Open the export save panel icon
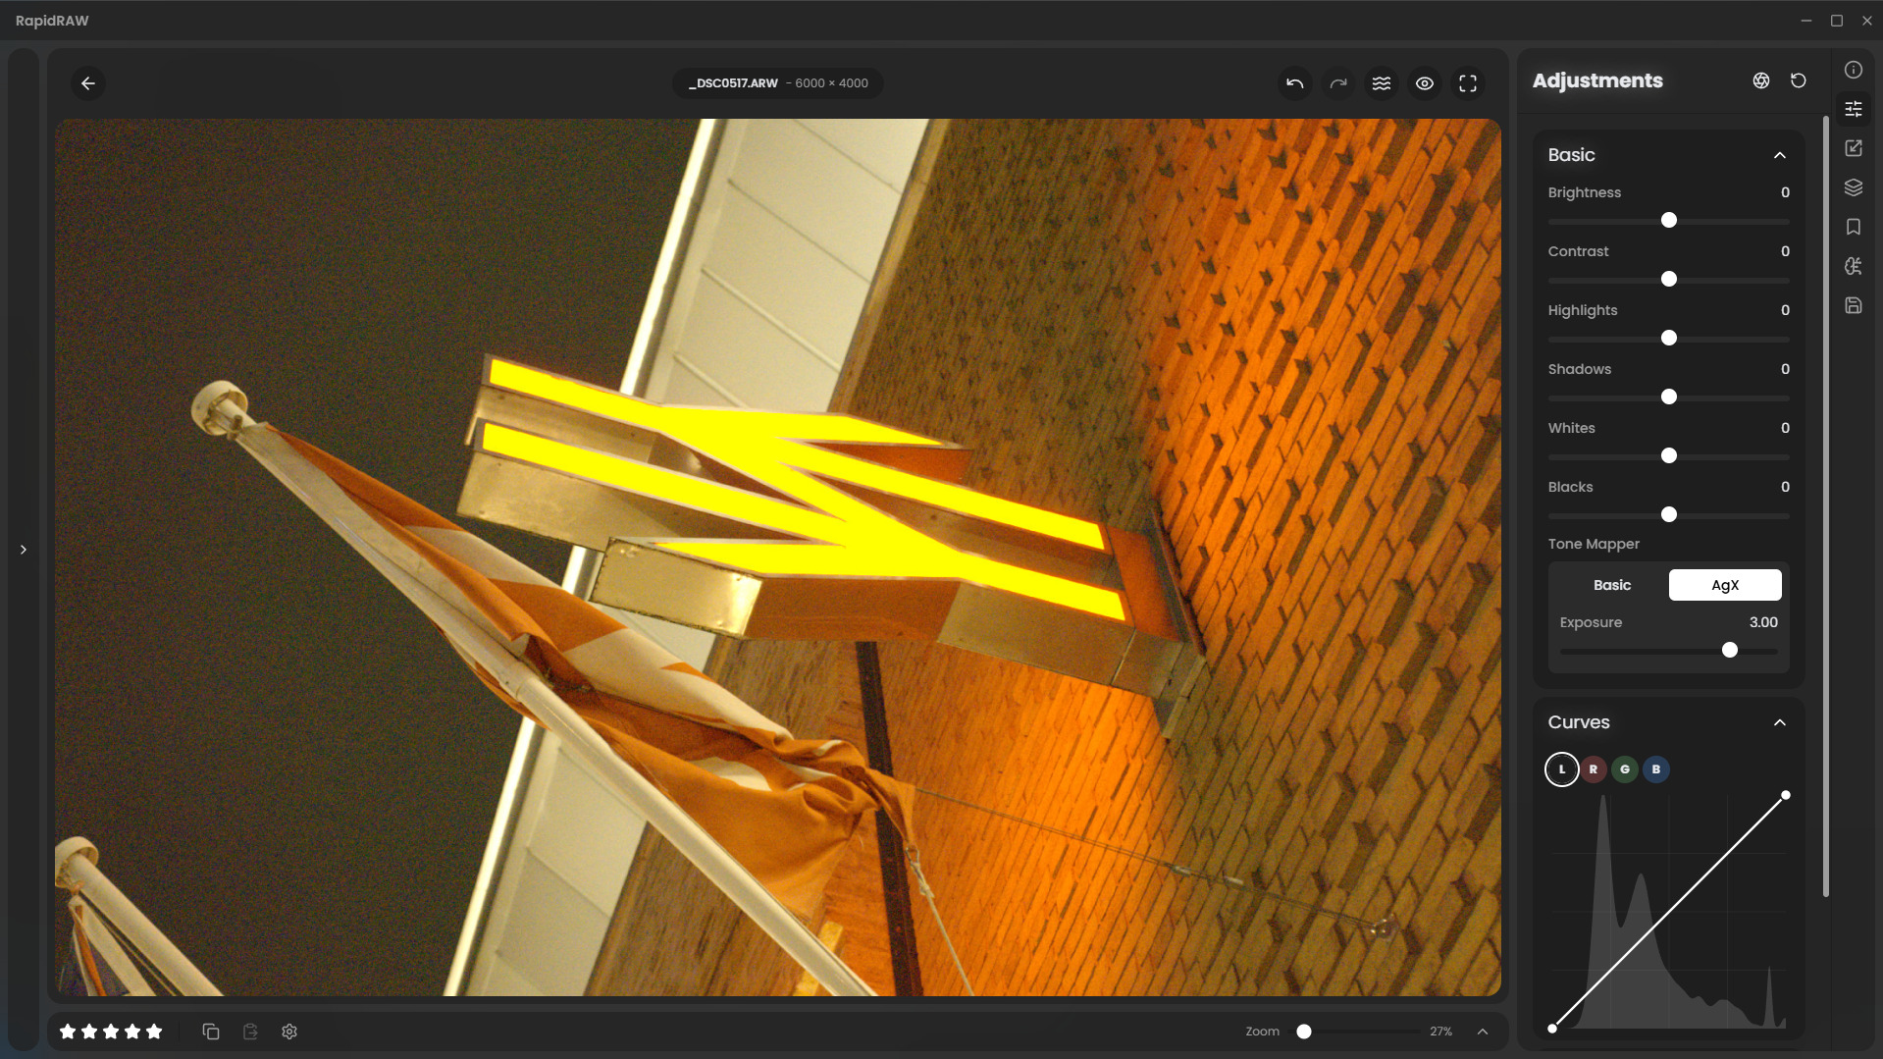 point(1853,305)
